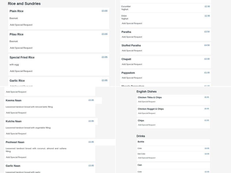Click Add Special Request under Plain Rice
The width and height of the screenshot is (231, 173).
tap(21, 25)
